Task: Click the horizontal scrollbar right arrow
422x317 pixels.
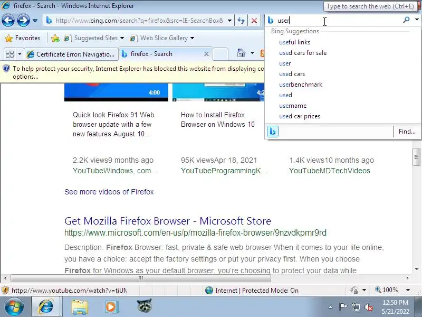Action: point(407,278)
